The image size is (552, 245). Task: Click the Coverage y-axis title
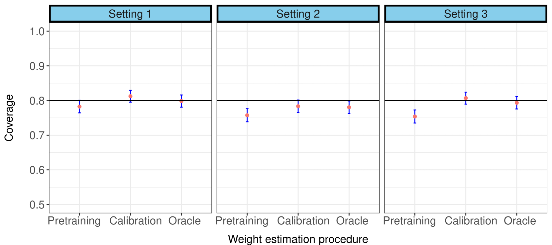tap(9, 118)
